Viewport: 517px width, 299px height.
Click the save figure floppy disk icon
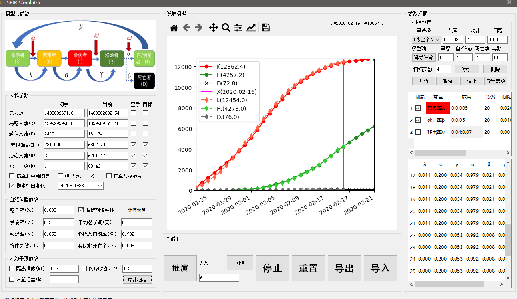point(265,28)
